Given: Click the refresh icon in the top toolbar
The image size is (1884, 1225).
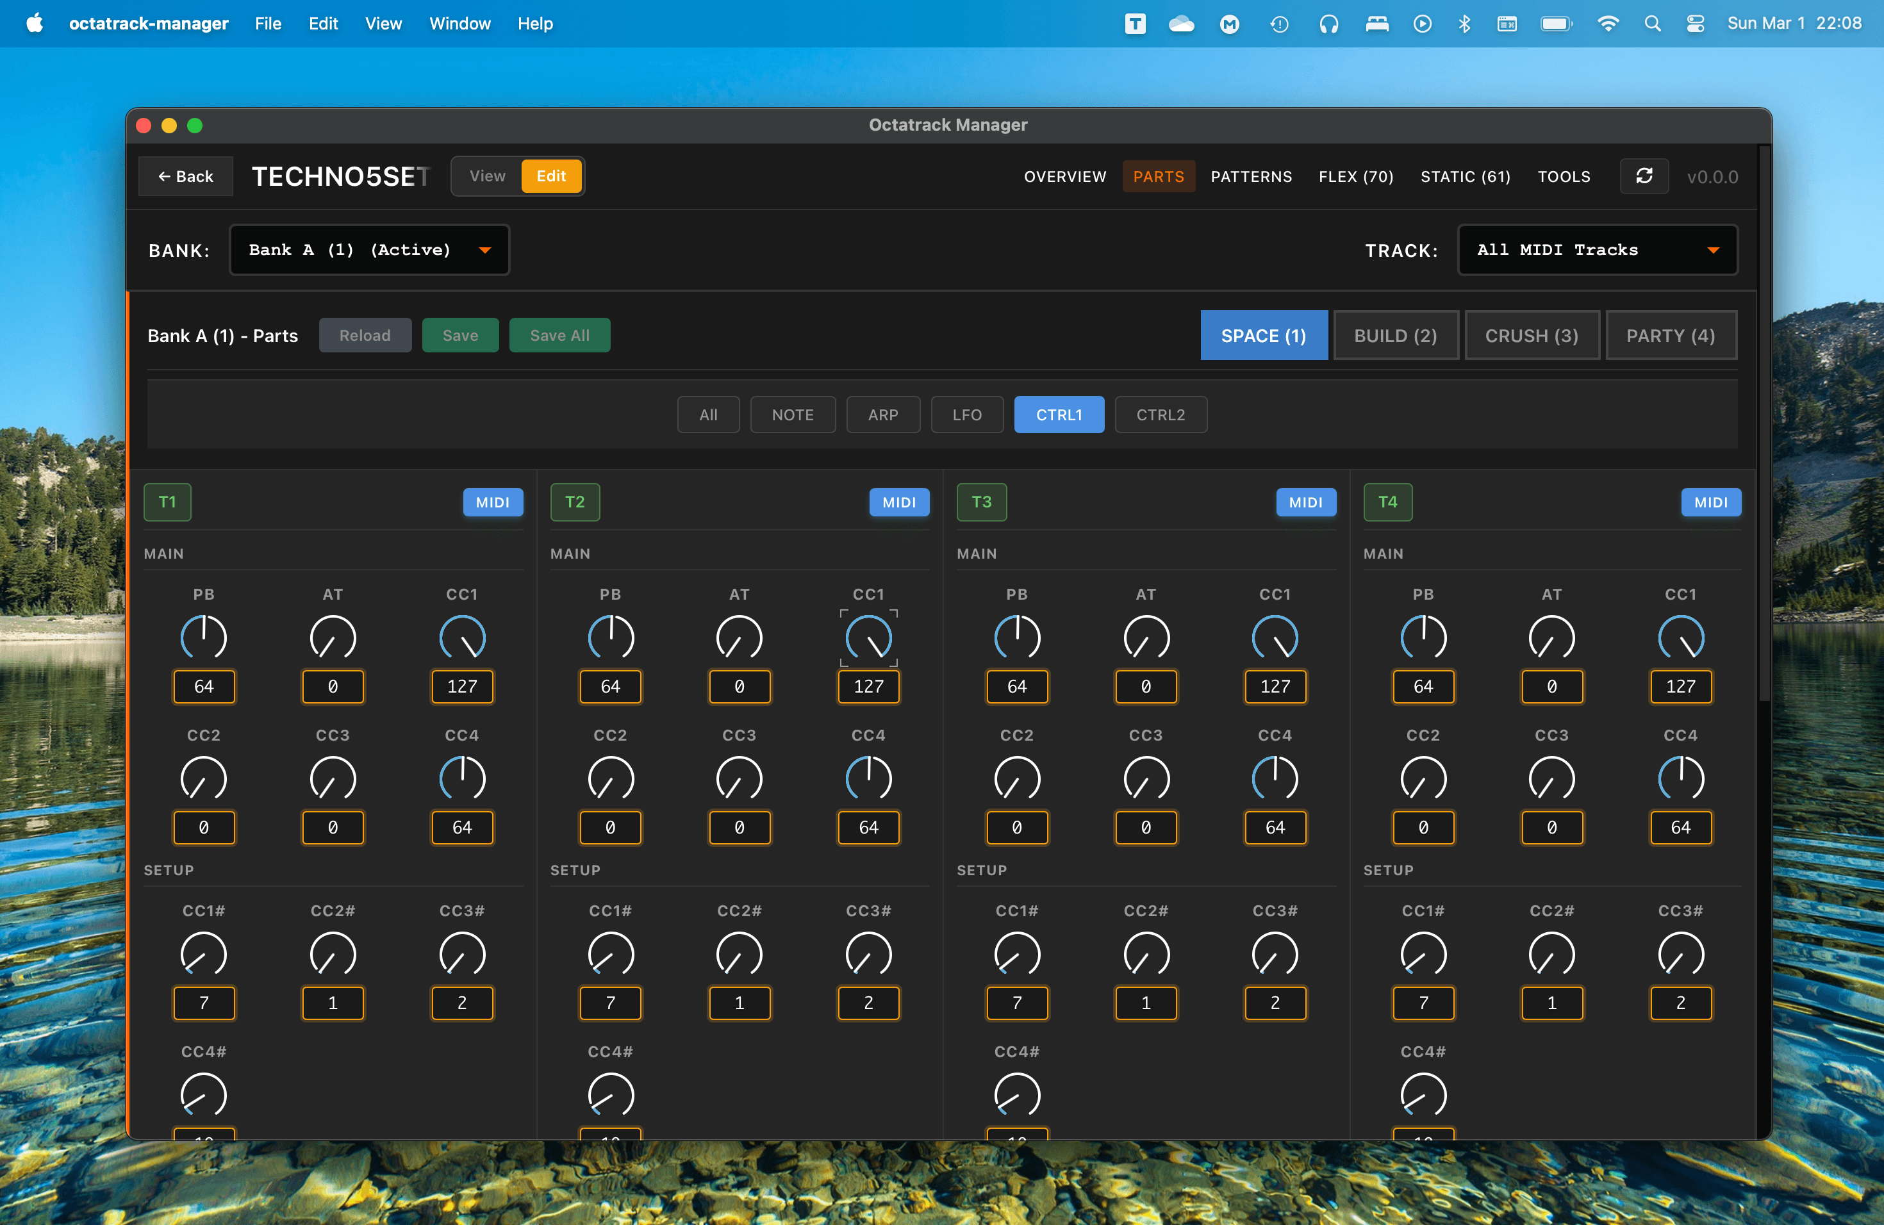Looking at the screenshot, I should 1644,176.
